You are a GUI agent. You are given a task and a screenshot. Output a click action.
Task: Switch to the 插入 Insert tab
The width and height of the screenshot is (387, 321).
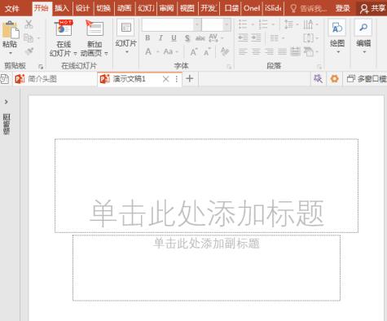point(62,8)
